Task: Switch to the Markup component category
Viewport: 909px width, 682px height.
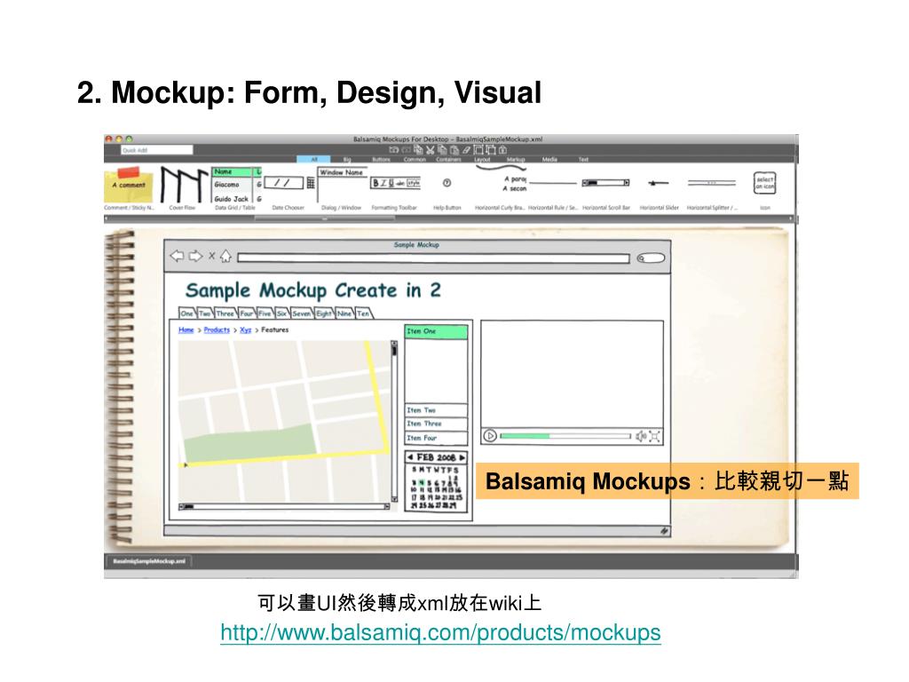Action: [516, 160]
